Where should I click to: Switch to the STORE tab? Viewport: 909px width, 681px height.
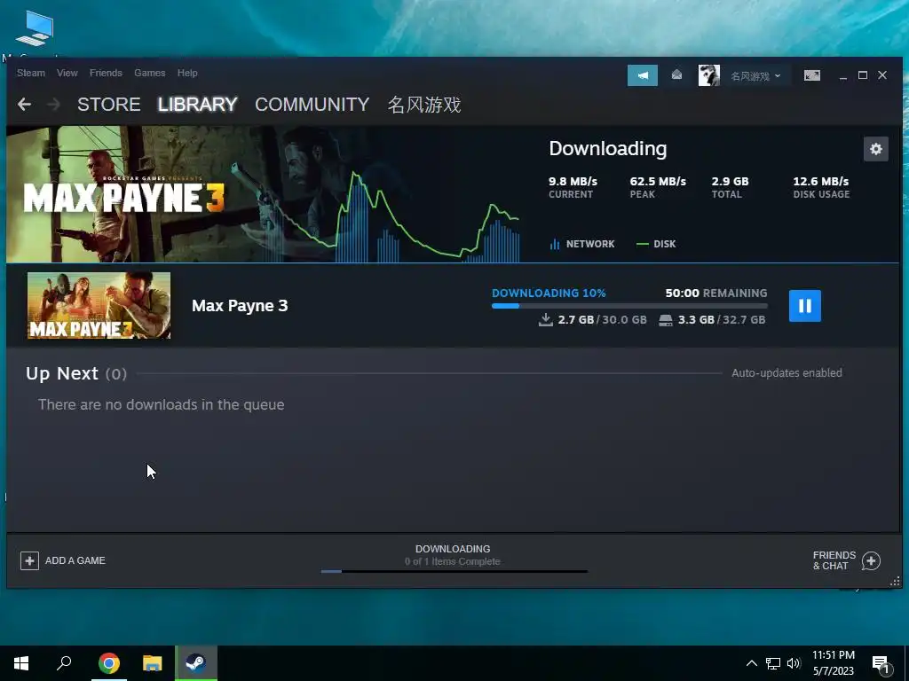[x=109, y=105]
